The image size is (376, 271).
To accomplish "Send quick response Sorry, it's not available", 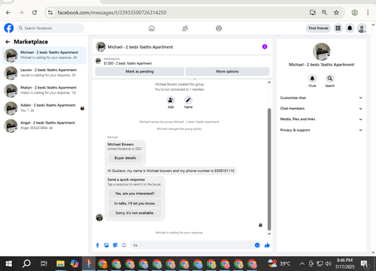I will 135,213.
